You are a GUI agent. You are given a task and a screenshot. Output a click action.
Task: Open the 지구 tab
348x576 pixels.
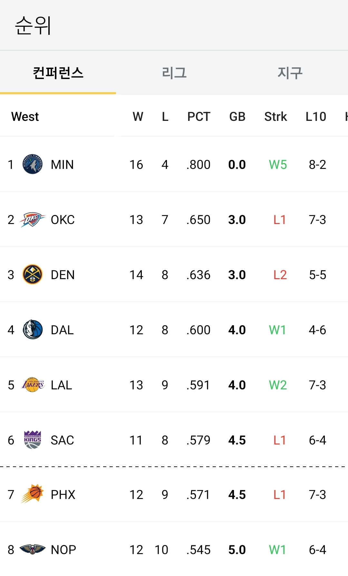pyautogui.click(x=290, y=73)
